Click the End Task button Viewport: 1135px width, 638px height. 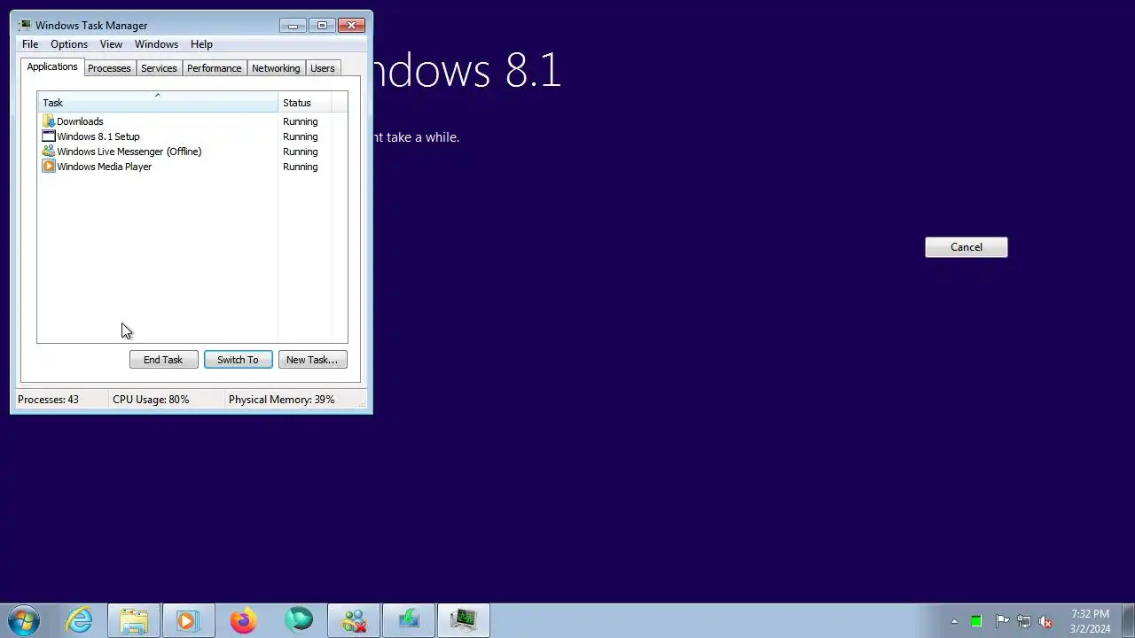(163, 360)
